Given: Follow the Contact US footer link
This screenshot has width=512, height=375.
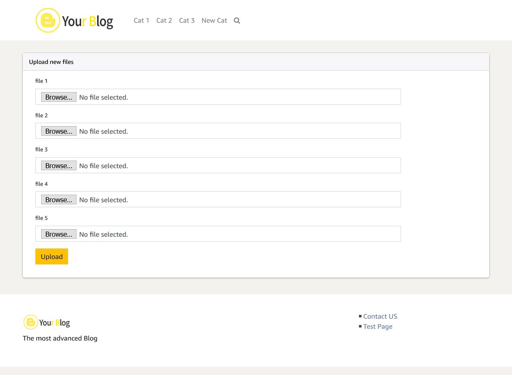Looking at the screenshot, I should tap(380, 317).
